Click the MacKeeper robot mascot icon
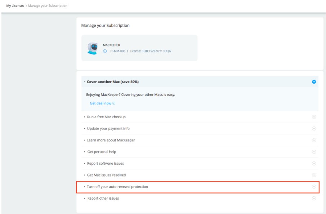The height and width of the screenshot is (214, 326). point(93,48)
